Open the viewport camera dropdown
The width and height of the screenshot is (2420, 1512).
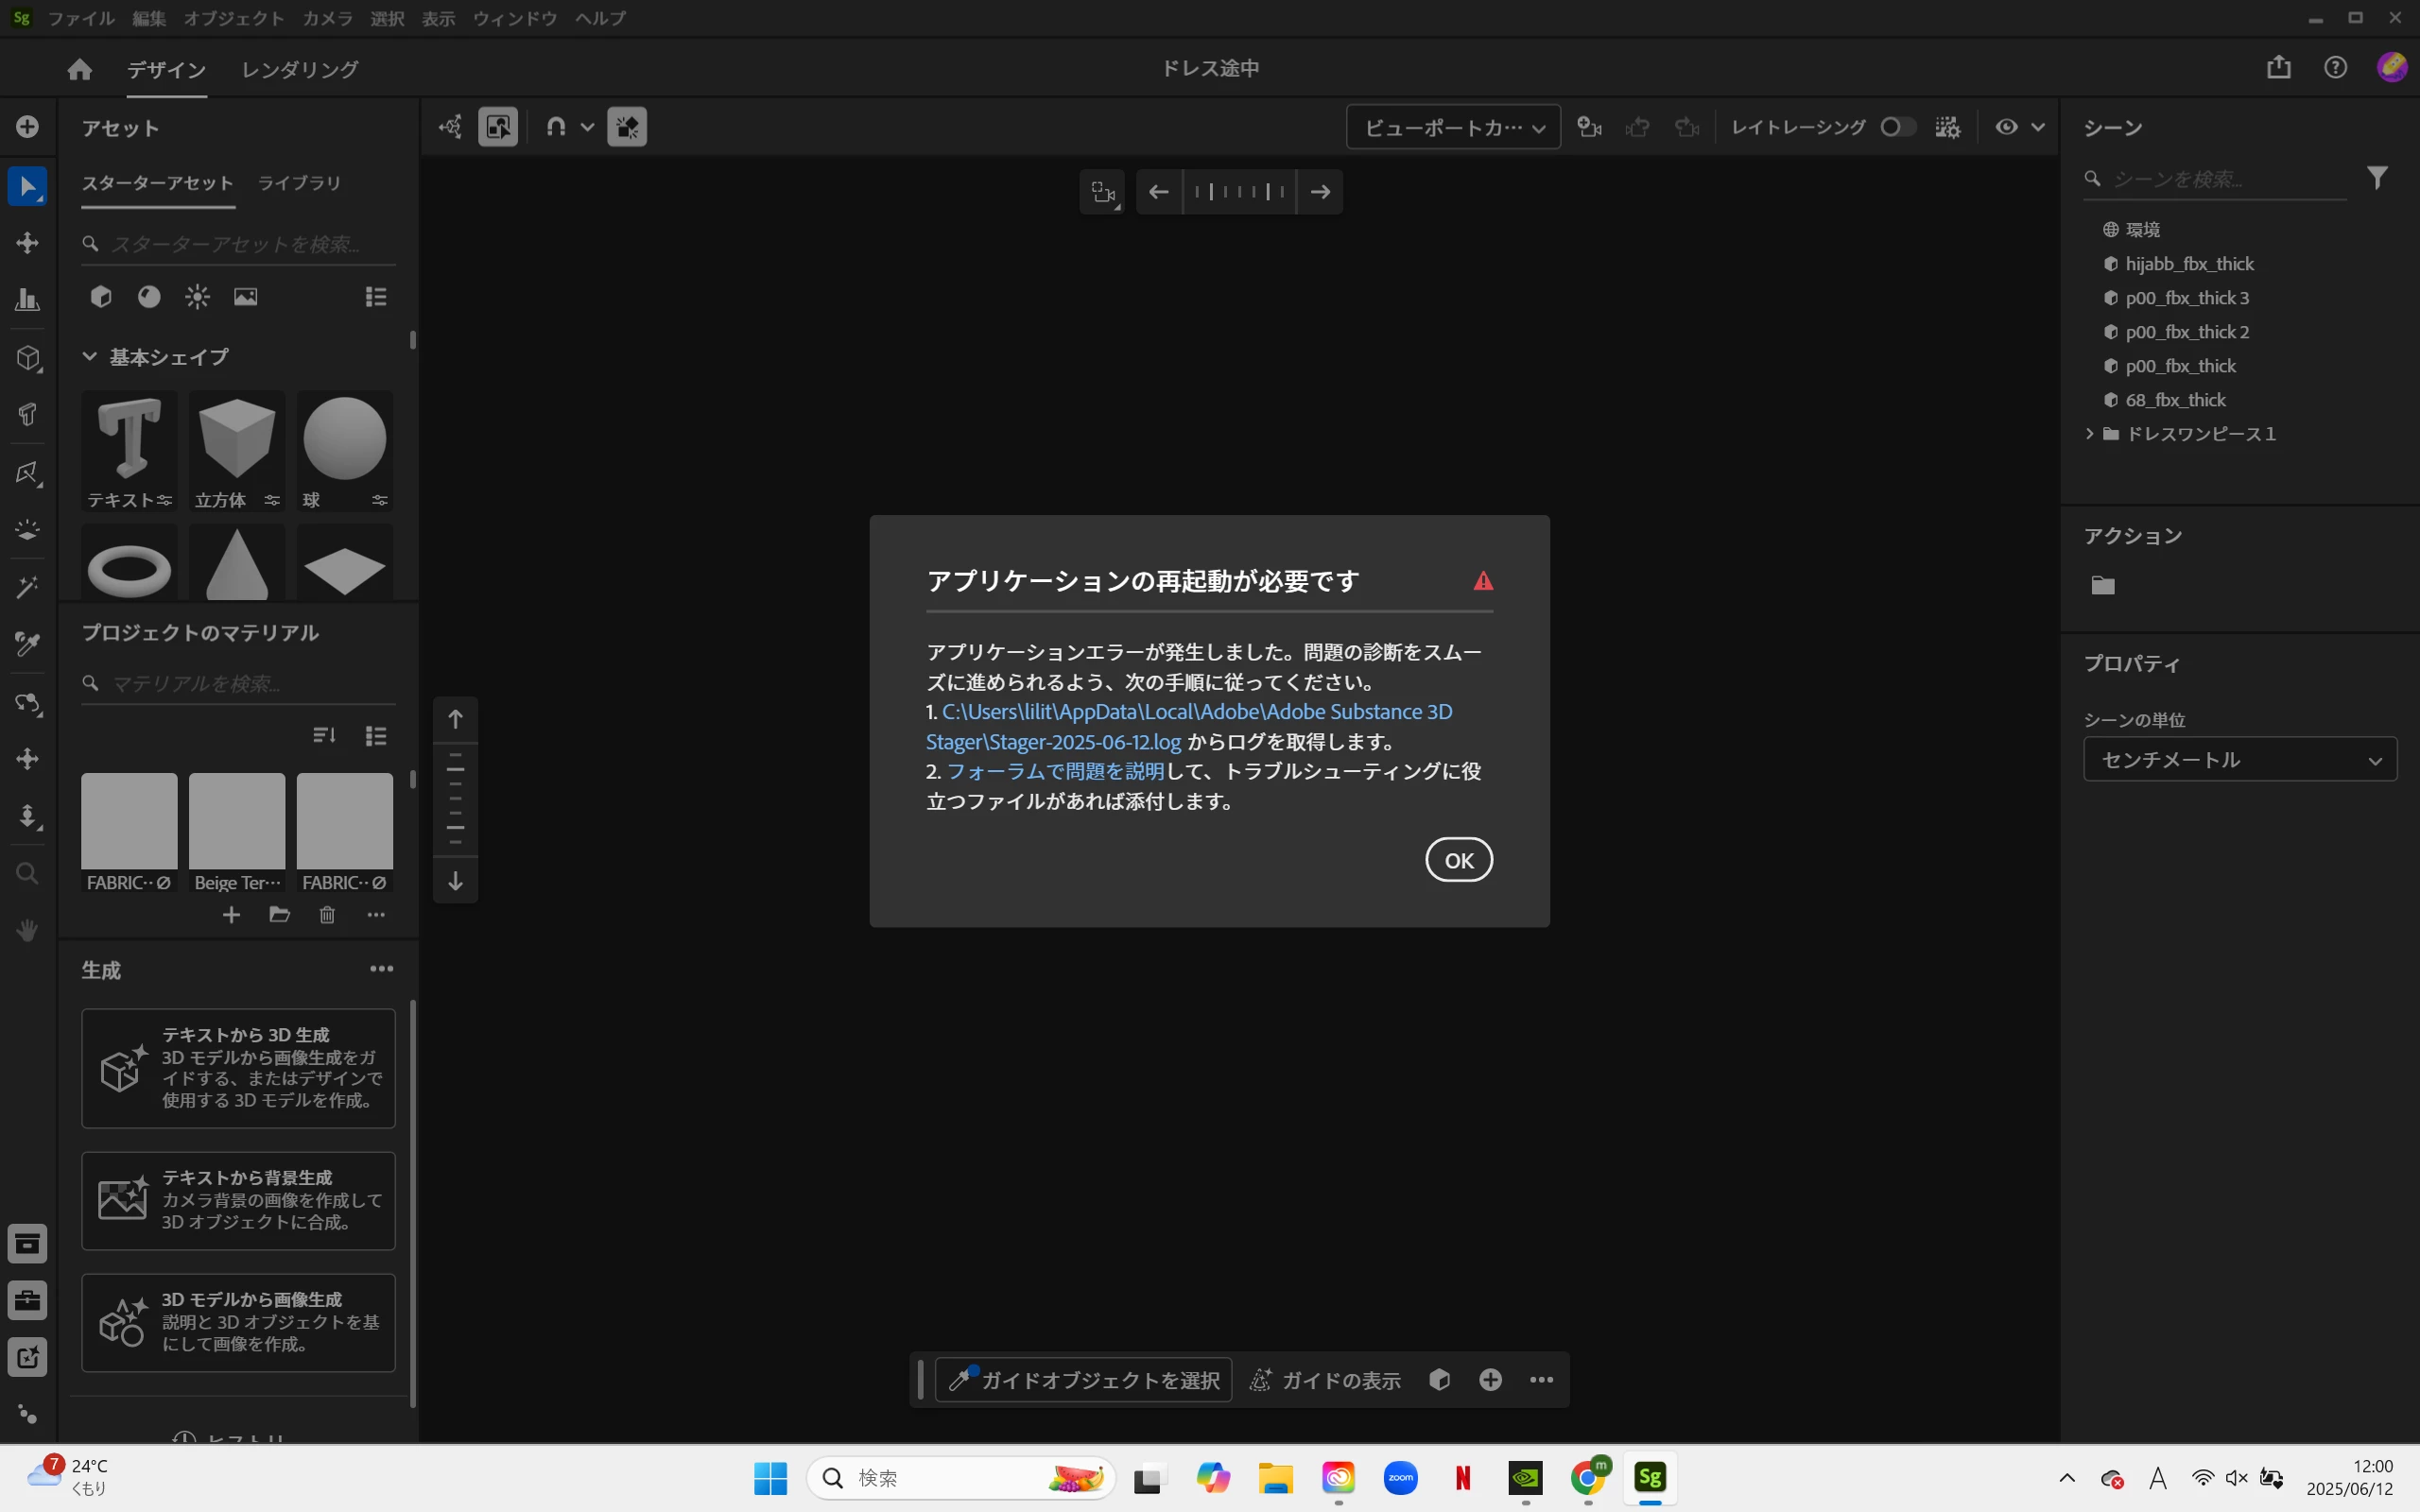[1452, 127]
